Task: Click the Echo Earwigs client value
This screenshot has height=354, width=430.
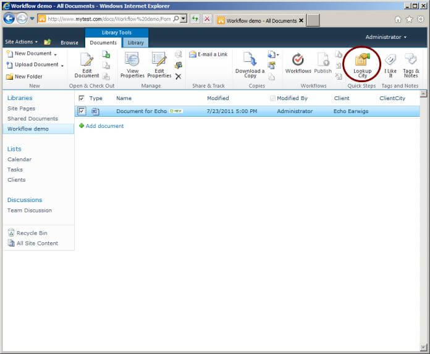Action: pos(351,111)
